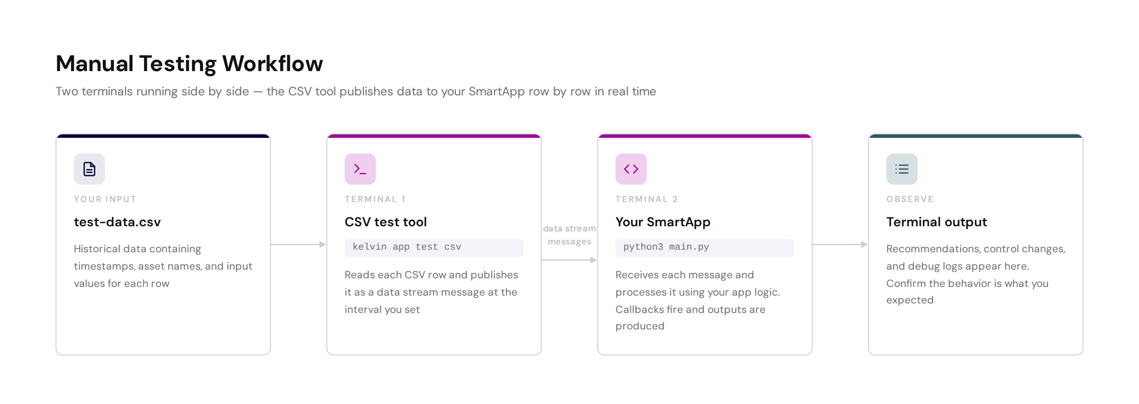Viewport: 1139px width, 404px height.
Task: Click the list lines icon
Action: (x=902, y=169)
